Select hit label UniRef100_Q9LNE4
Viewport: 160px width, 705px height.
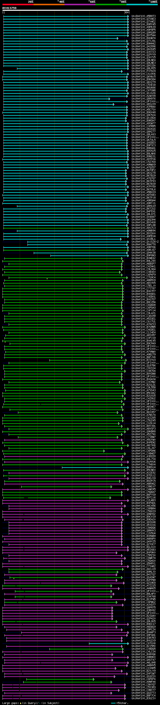tap(143, 60)
